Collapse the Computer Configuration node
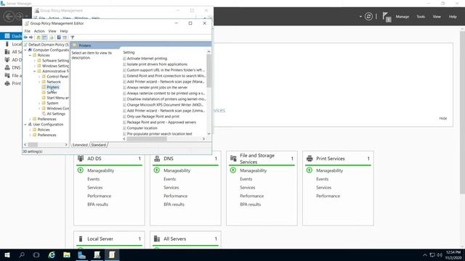This screenshot has height=261, width=465. [25, 50]
